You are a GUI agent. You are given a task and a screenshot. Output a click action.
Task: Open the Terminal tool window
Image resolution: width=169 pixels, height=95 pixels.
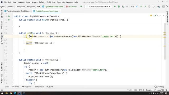pos(39,87)
